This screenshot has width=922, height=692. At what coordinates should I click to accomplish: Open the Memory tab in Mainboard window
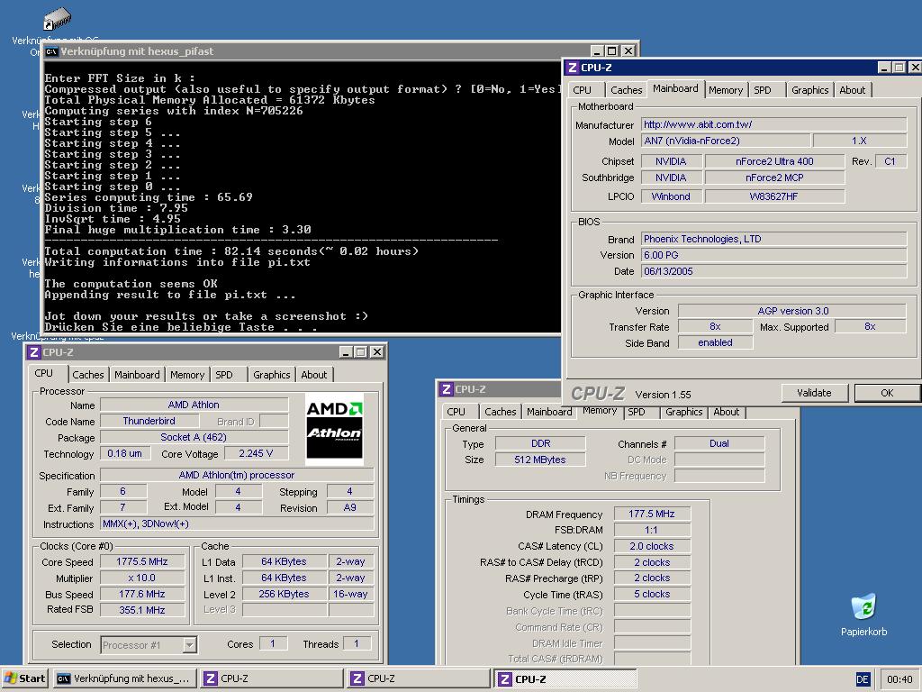pos(726,90)
